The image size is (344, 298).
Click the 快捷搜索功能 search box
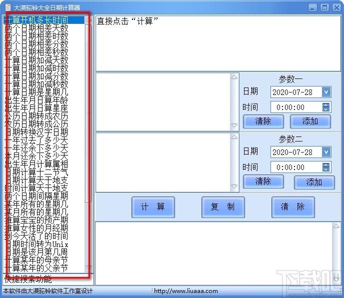tap(48, 279)
